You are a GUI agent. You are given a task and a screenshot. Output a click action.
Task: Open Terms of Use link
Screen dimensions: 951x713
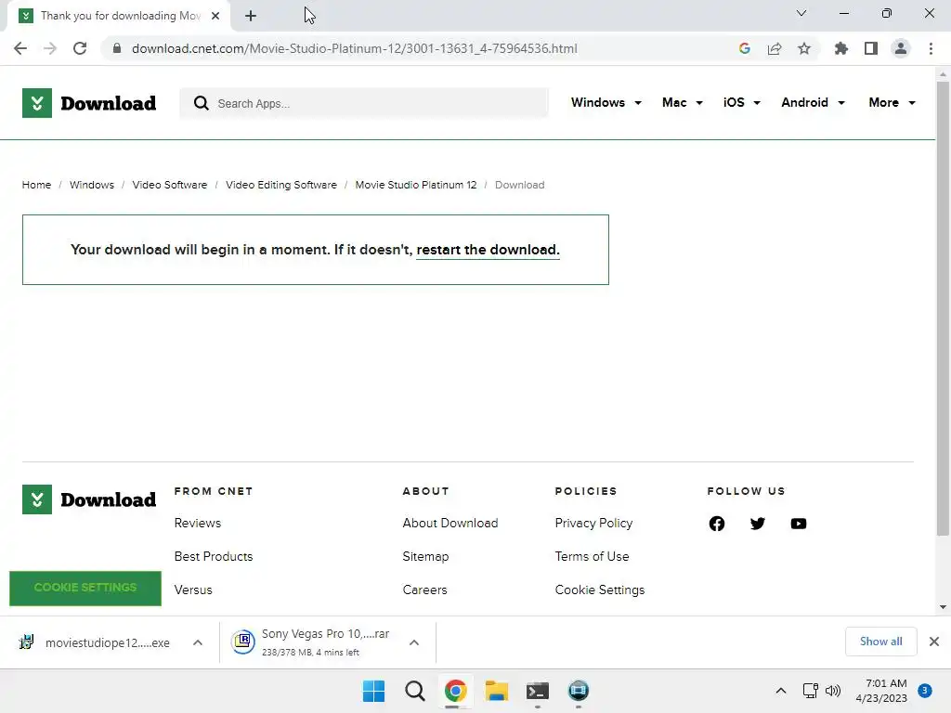coord(592,557)
